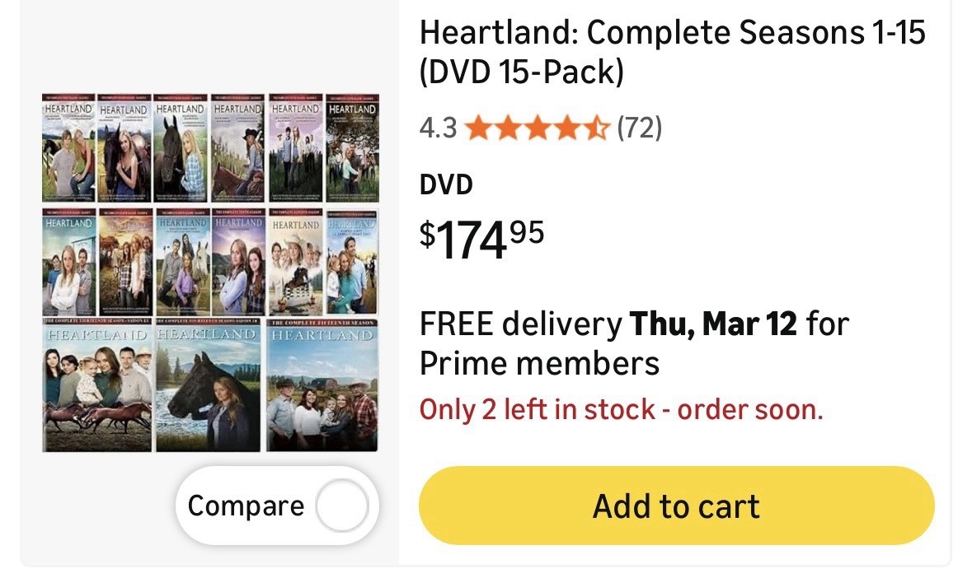Click the fourth season cover with hat-wearing rider

click(x=237, y=150)
